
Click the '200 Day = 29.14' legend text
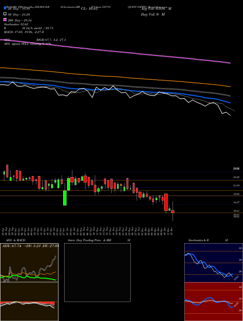pyautogui.click(x=19, y=20)
